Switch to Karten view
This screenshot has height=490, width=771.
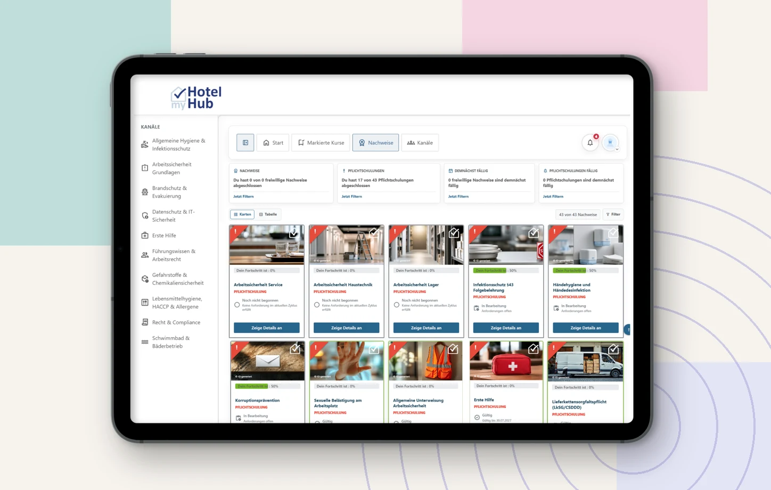coord(242,215)
